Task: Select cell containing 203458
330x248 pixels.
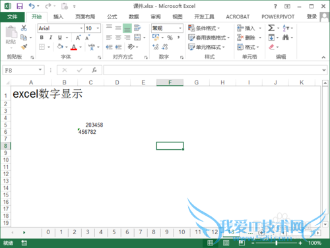Action: (x=90, y=125)
